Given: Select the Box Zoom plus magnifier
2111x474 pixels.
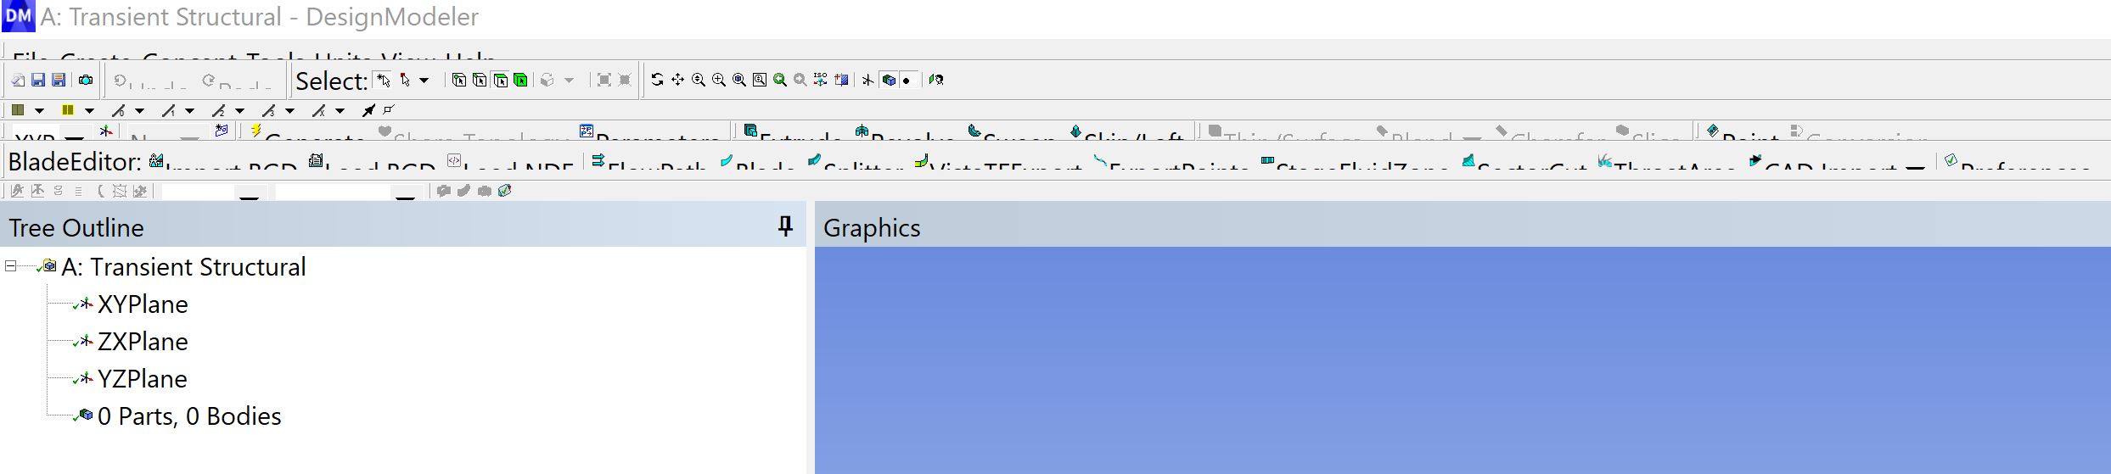Looking at the screenshot, I should pyautogui.click(x=719, y=80).
